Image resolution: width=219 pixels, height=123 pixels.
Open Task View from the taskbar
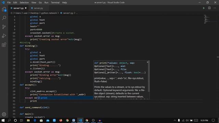click(x=22, y=120)
